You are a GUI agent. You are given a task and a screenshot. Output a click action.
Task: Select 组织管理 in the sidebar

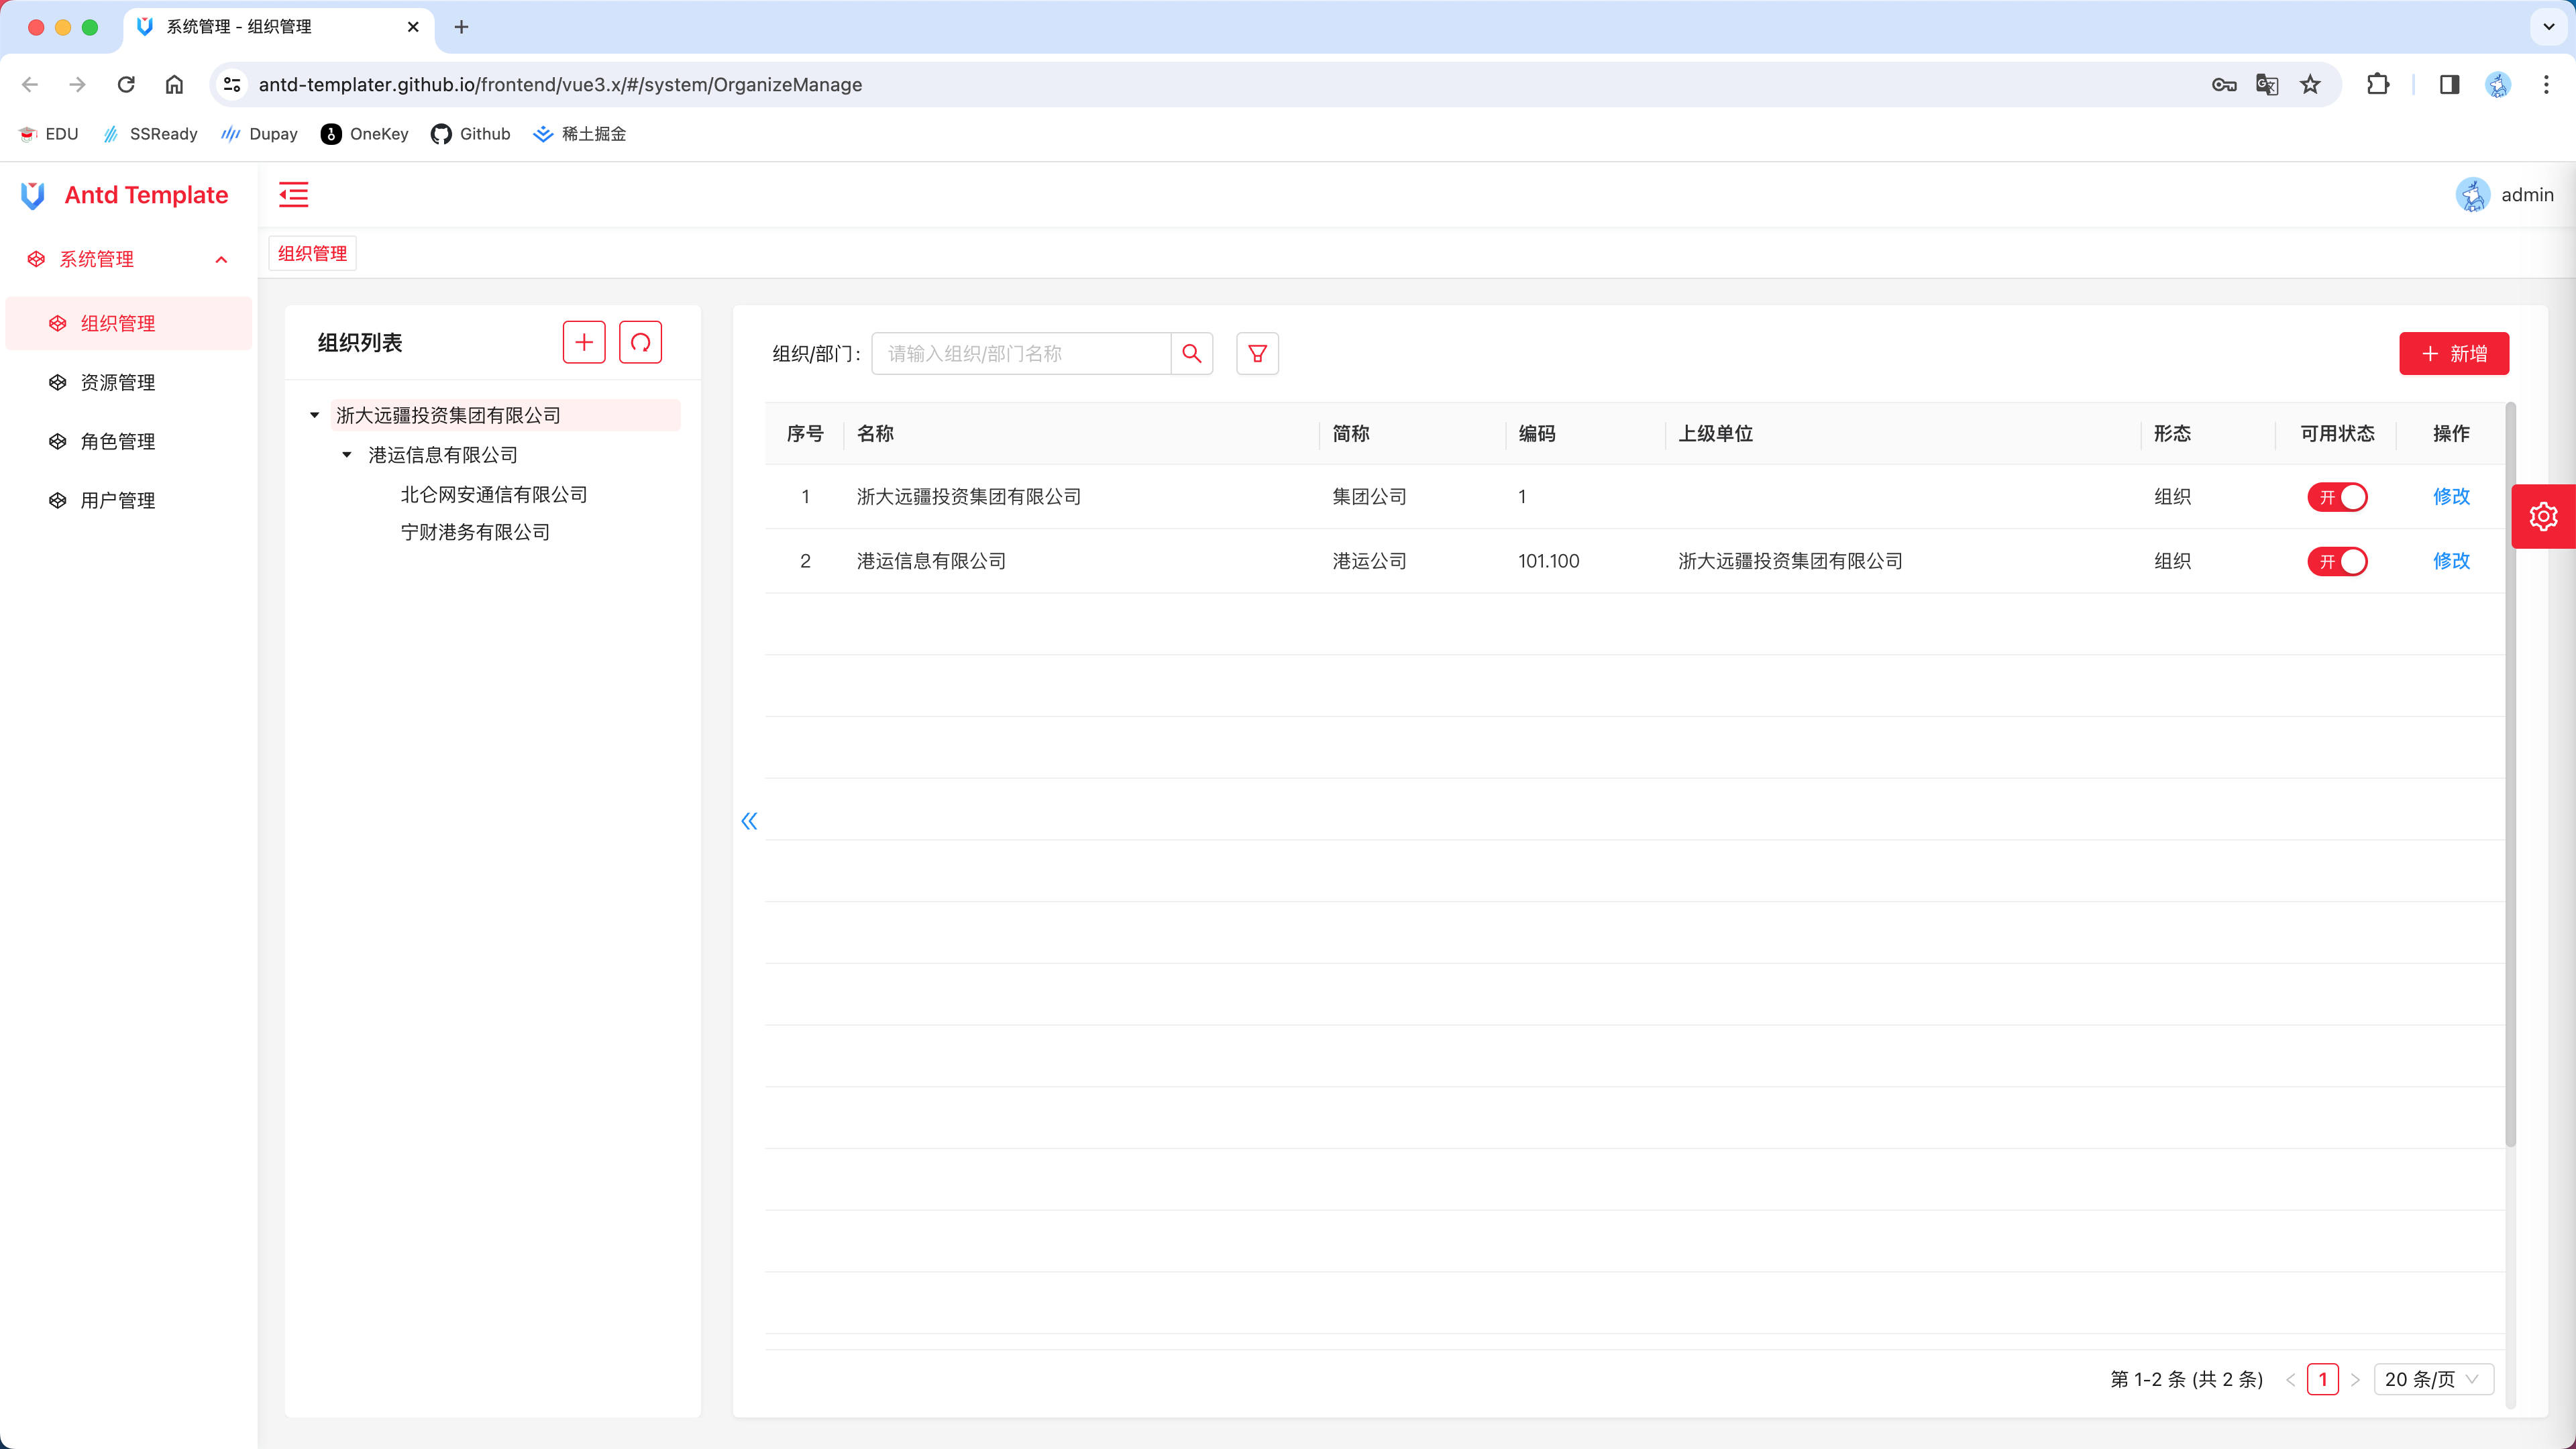pos(128,323)
